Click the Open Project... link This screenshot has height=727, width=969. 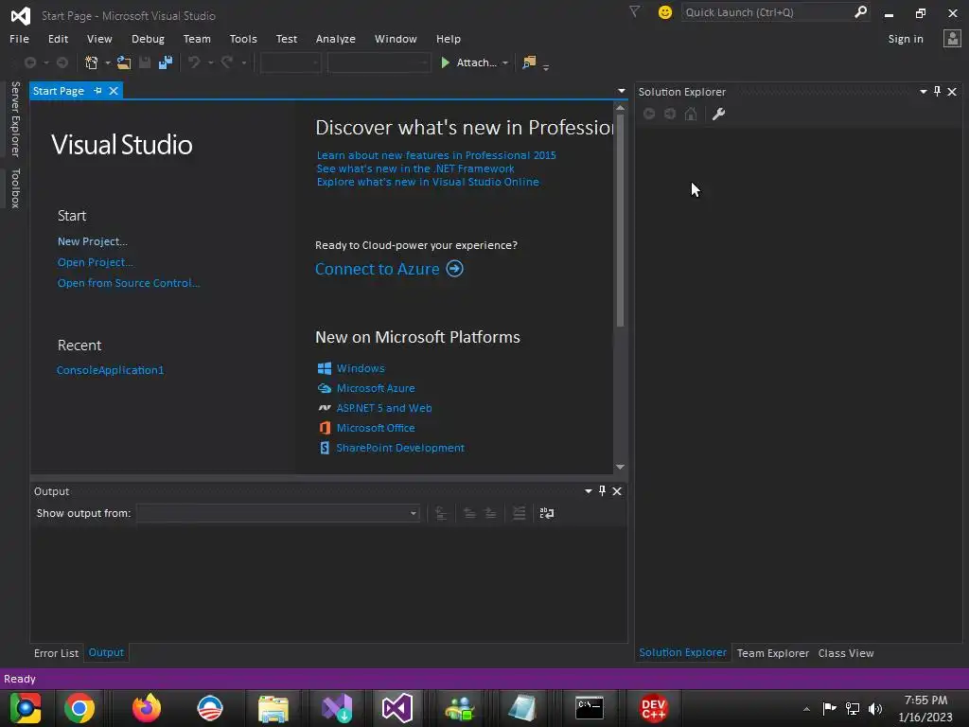coord(96,262)
